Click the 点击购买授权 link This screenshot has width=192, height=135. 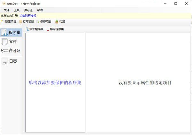point(28,16)
